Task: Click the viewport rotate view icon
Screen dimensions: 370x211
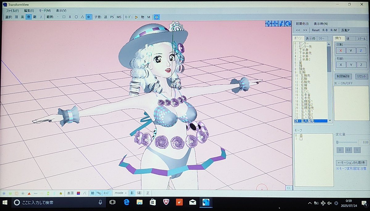Action: click(288, 23)
